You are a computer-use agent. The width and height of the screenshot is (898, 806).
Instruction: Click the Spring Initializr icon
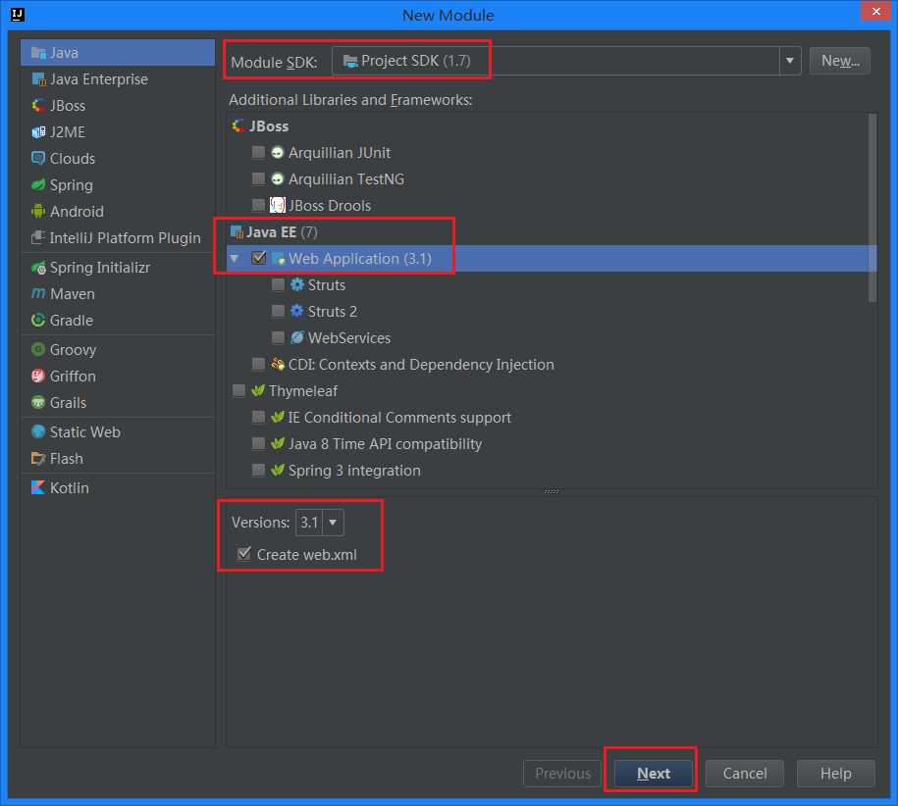(x=38, y=268)
